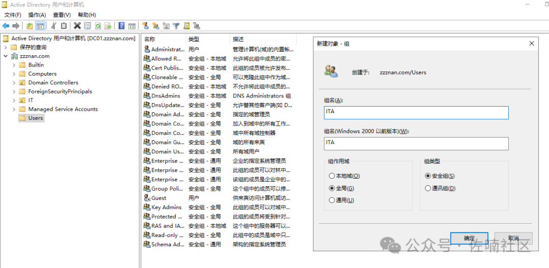Click the create new user icon
Viewport: 549px width, 268px height.
[x=145, y=26]
